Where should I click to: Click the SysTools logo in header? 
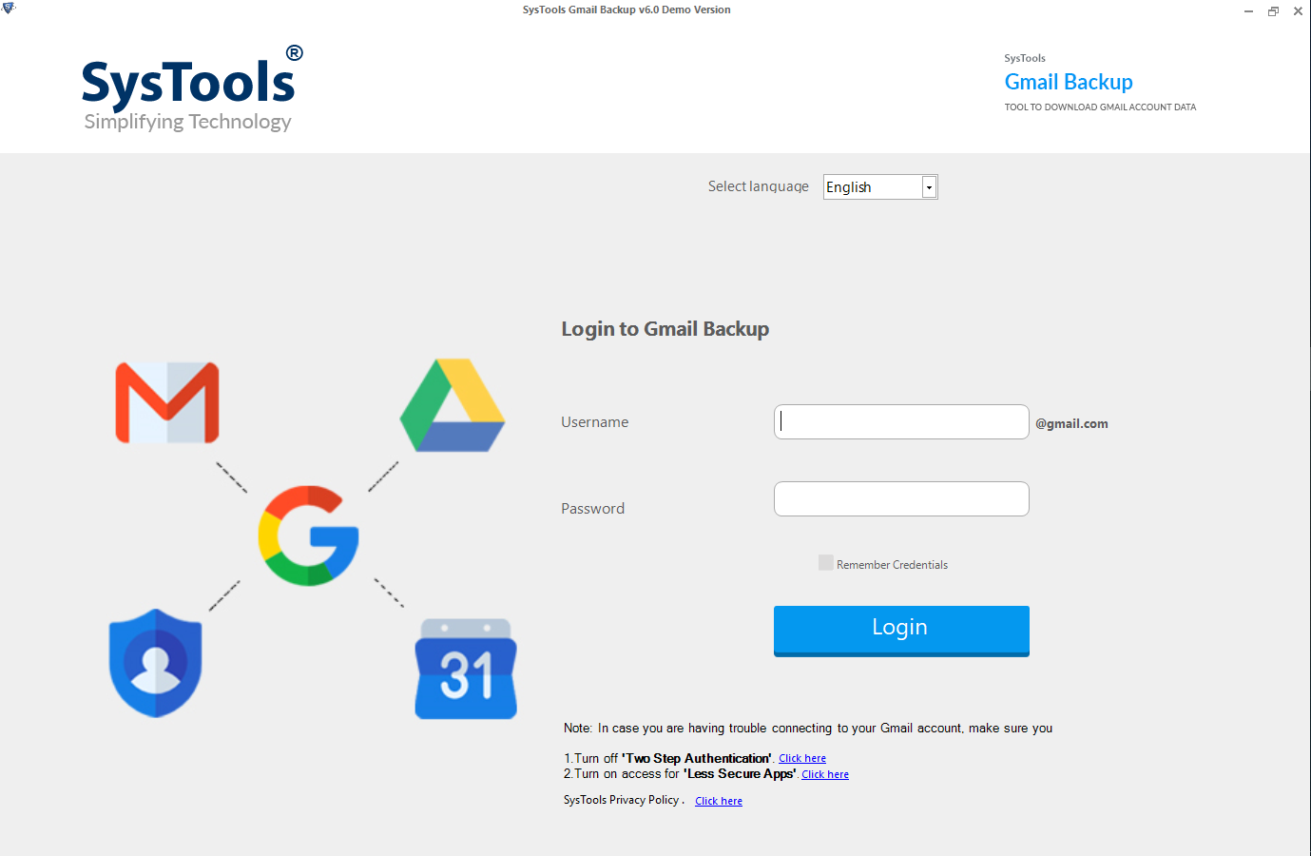click(x=191, y=88)
